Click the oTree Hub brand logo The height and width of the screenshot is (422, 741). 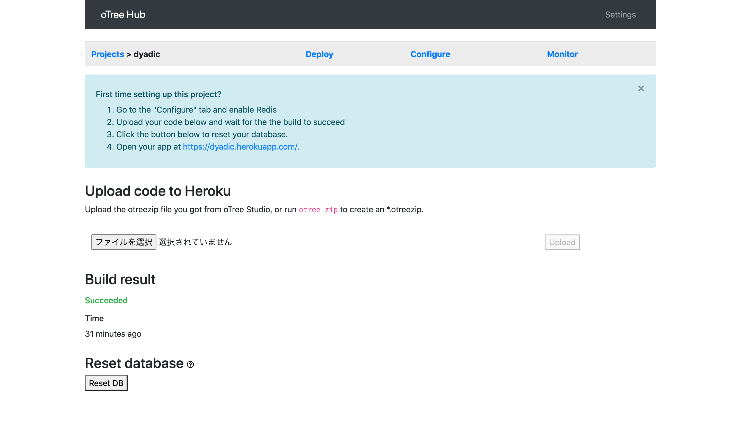123,14
